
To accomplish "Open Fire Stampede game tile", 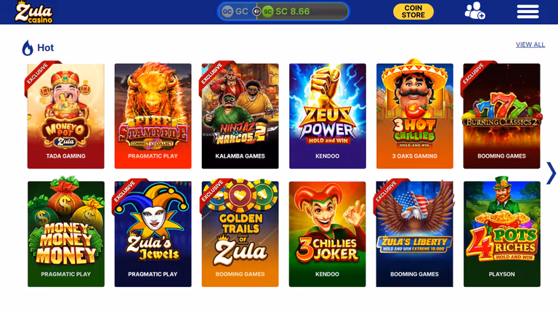I will click(x=153, y=116).
